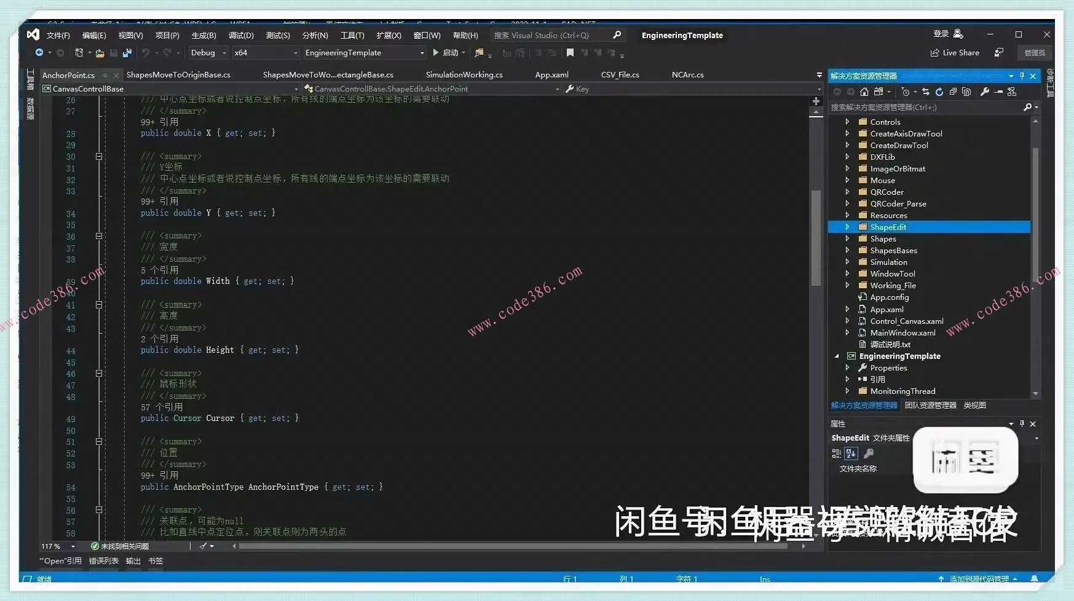The image size is (1074, 601).
Task: Click the Collapse All icon in Solution Explorer
Action: (953, 92)
